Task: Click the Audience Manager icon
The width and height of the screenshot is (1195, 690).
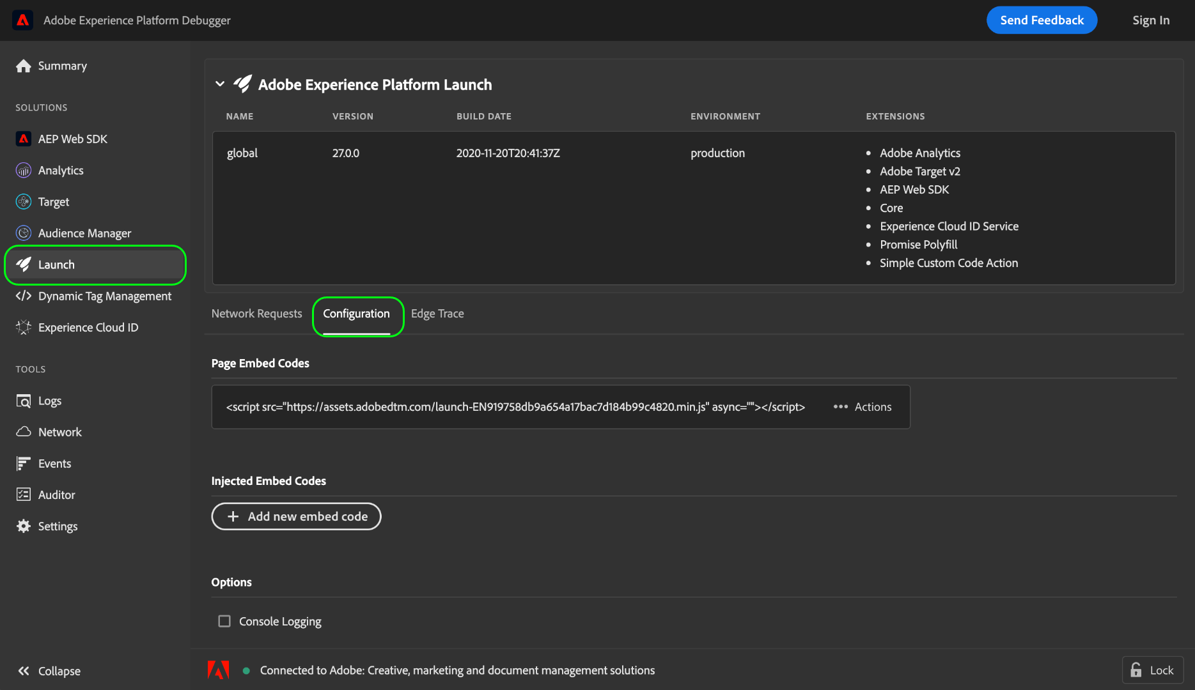Action: coord(24,233)
